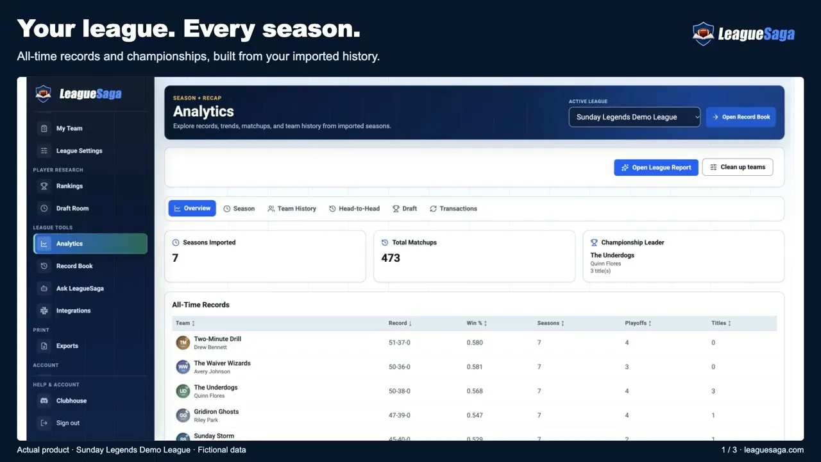Switch to the Head-to-Head tab
The height and width of the screenshot is (462, 821).
[354, 209]
